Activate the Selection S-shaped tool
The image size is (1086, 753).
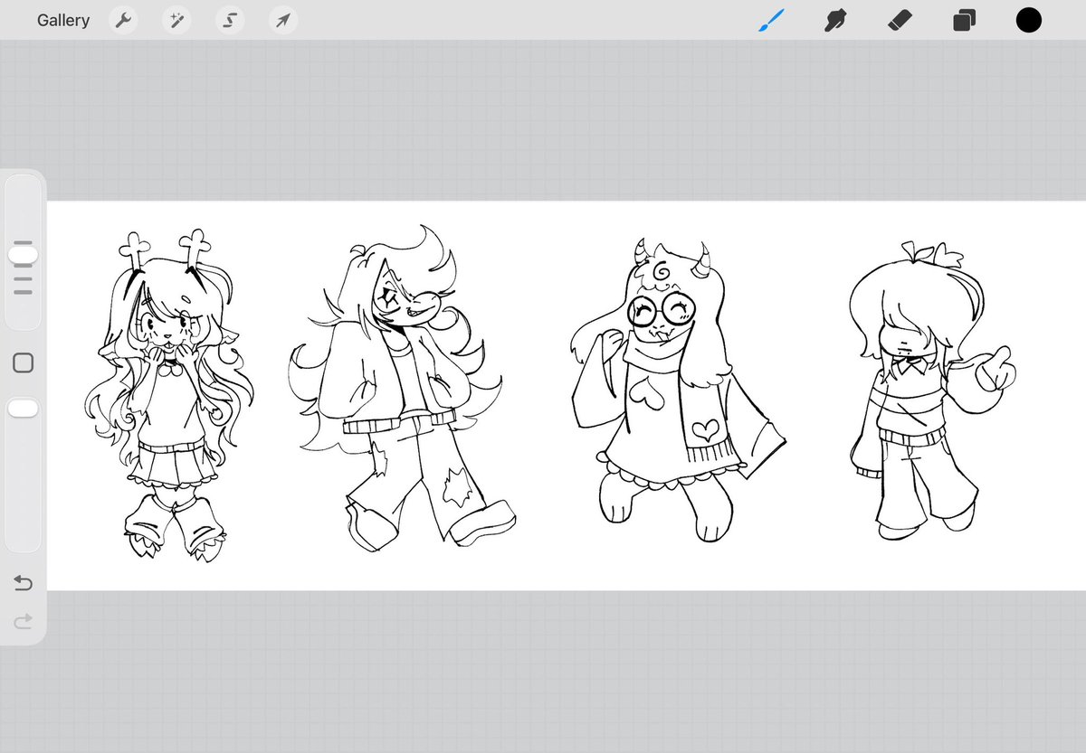230,20
